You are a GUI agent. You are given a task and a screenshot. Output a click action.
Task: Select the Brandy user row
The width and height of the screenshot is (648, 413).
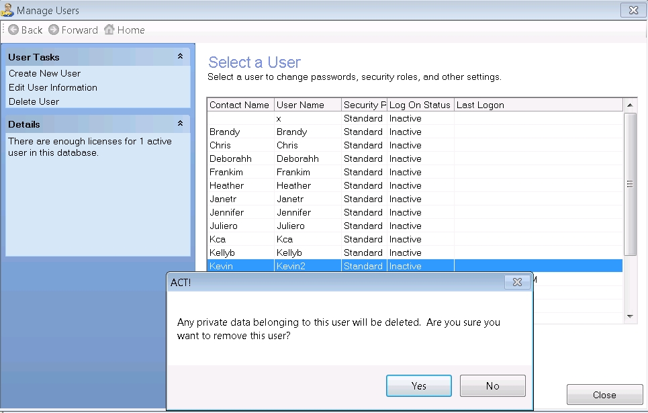point(225,132)
